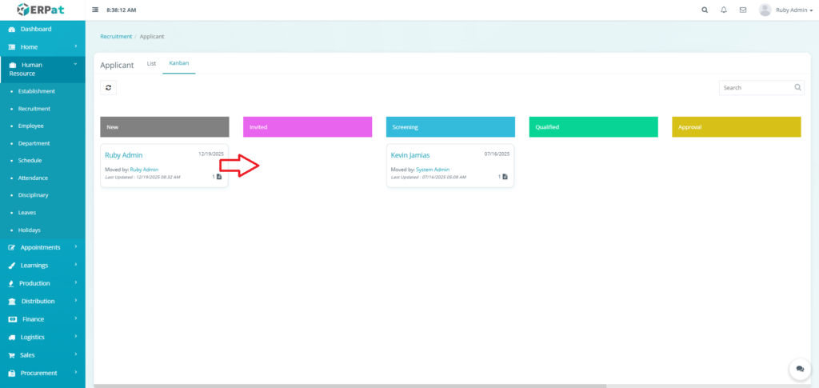This screenshot has width=819, height=388.
Task: Click the Distribution building icon
Action: click(12, 302)
